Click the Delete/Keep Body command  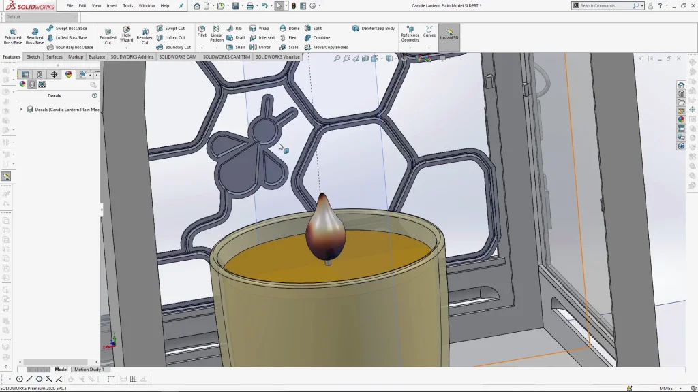point(374,29)
